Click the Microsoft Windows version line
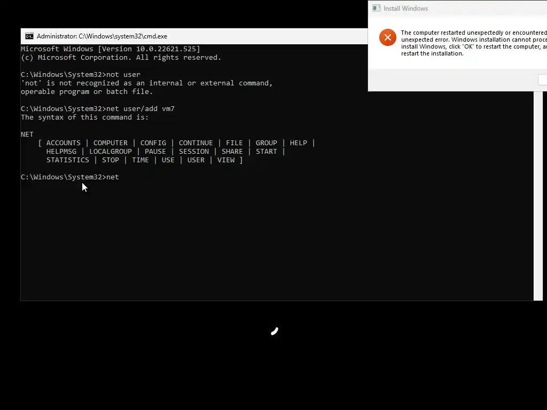The width and height of the screenshot is (547, 410). 111,49
